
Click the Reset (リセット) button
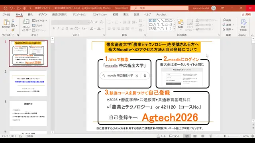tap(37, 25)
